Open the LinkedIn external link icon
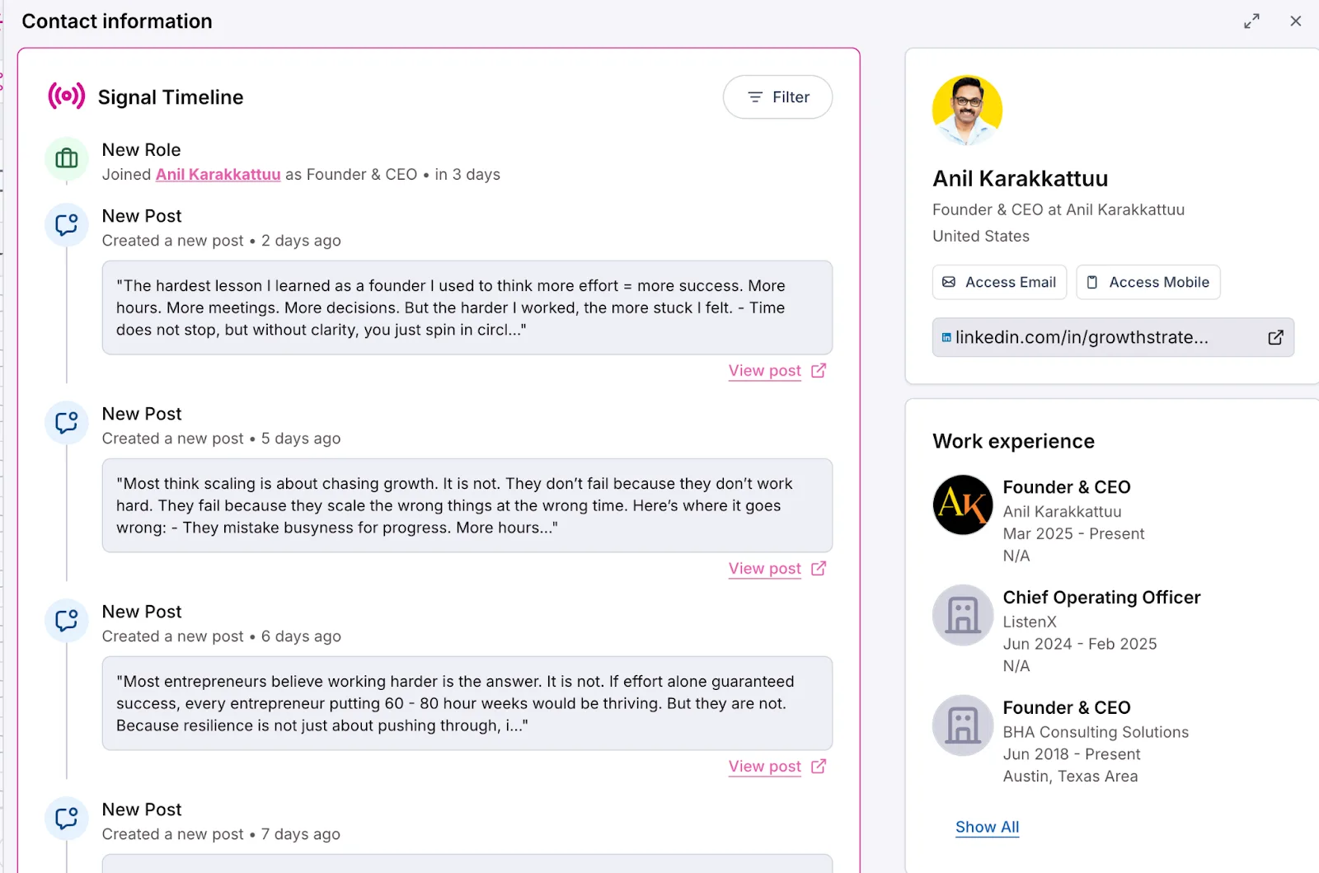Viewport: 1319px width, 873px height. pos(1275,337)
